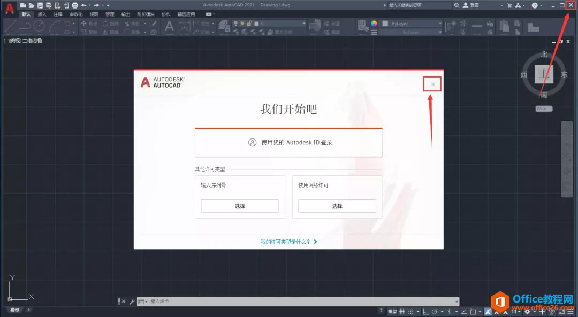Select the Text tool (large A)

(169, 27)
